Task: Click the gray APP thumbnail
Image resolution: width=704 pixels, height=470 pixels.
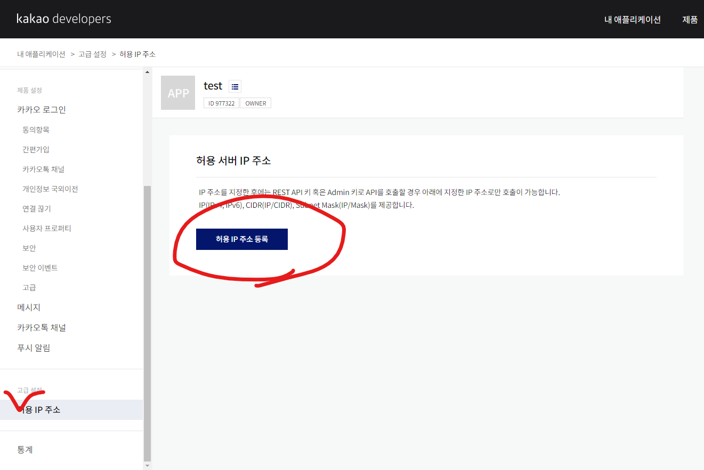Action: click(178, 93)
